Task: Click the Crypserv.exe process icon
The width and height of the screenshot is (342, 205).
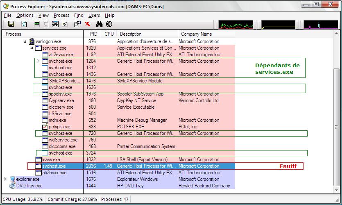Action: (x=45, y=100)
